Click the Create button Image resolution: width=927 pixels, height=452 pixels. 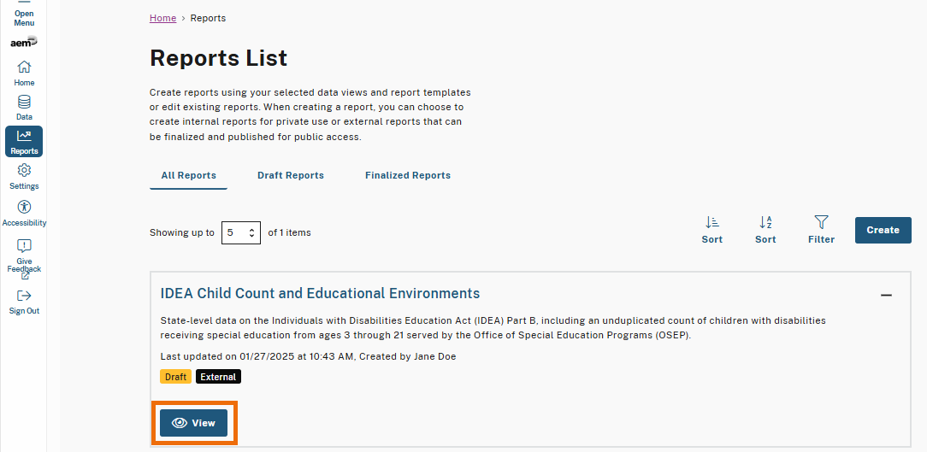[x=883, y=230]
